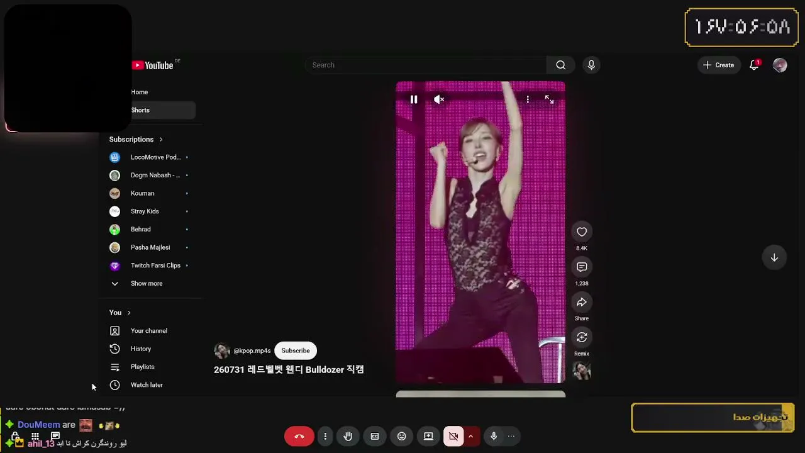Open the emoji reactions button
This screenshot has width=805, height=453.
coord(402,436)
